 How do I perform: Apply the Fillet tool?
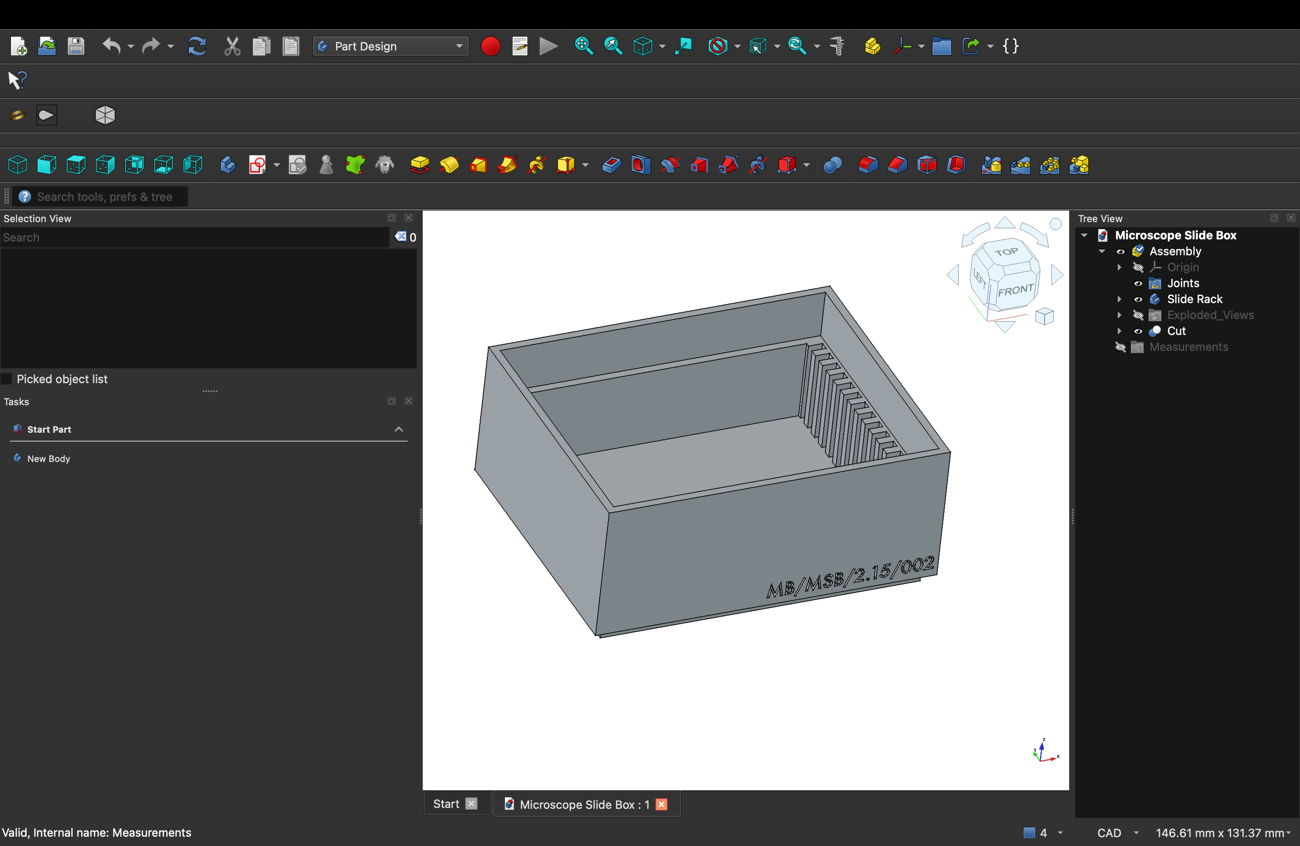868,165
